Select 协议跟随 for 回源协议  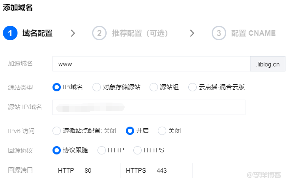click(x=57, y=150)
